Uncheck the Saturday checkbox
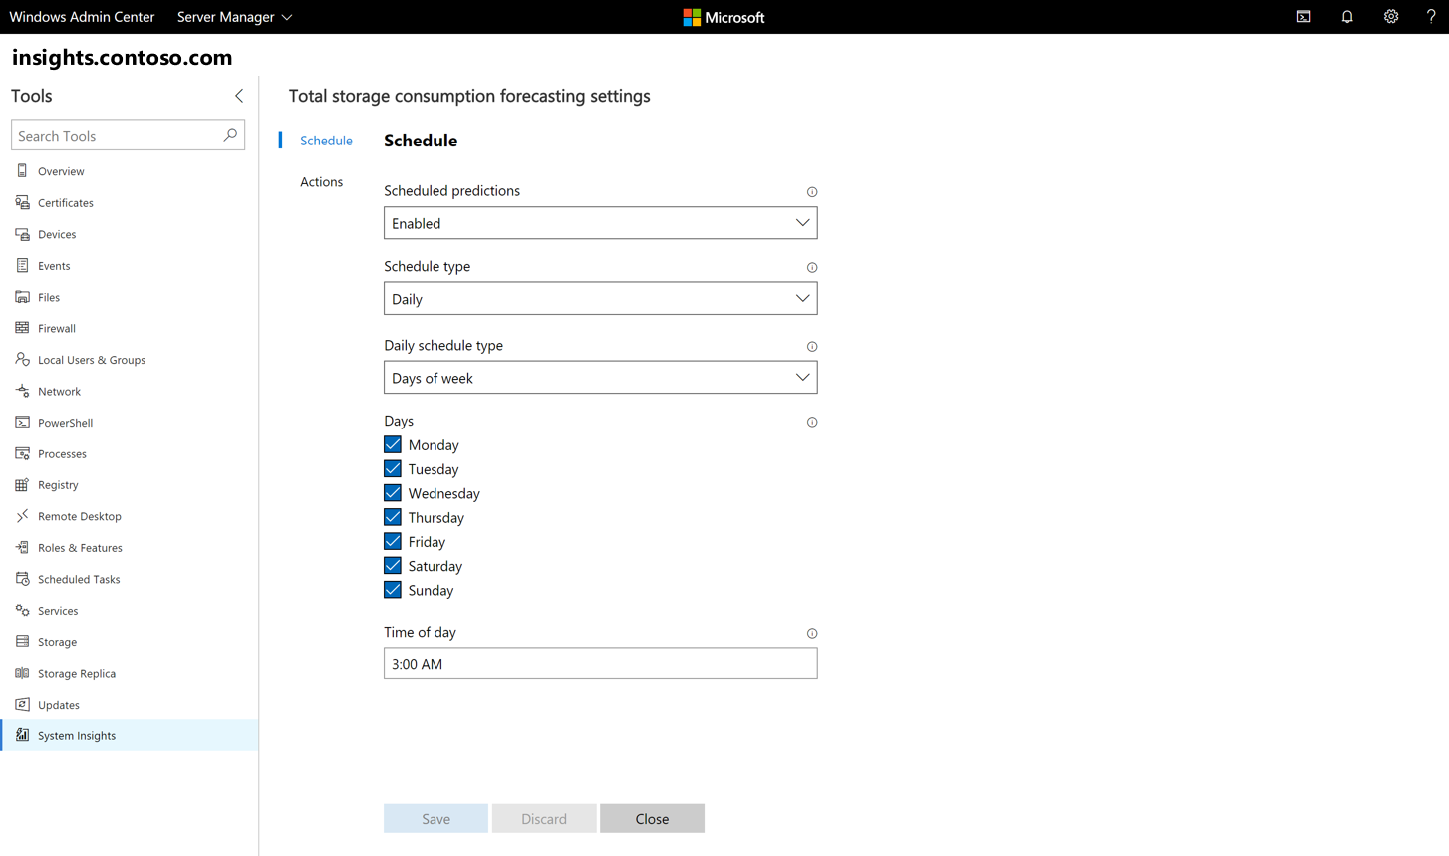The height and width of the screenshot is (856, 1449). pos(392,565)
